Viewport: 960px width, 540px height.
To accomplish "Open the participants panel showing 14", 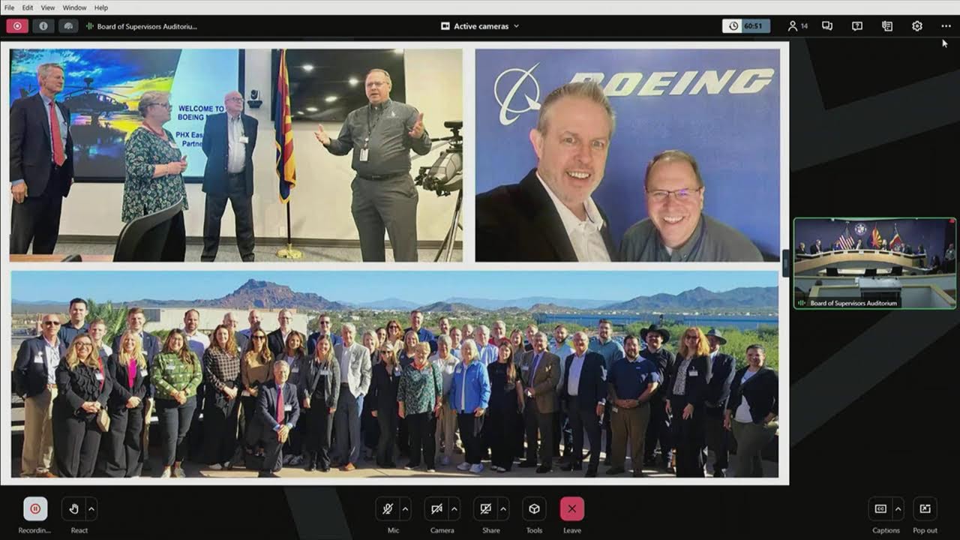I will [x=797, y=26].
